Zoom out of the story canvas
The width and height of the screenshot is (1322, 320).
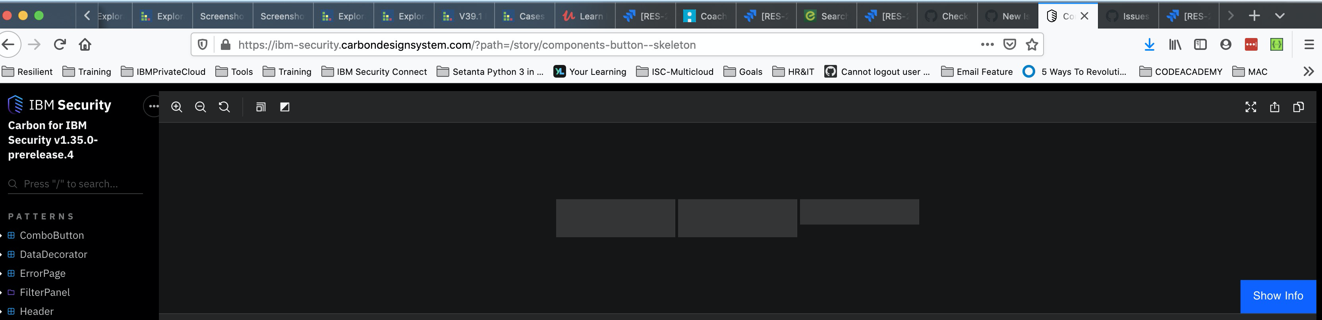click(201, 107)
